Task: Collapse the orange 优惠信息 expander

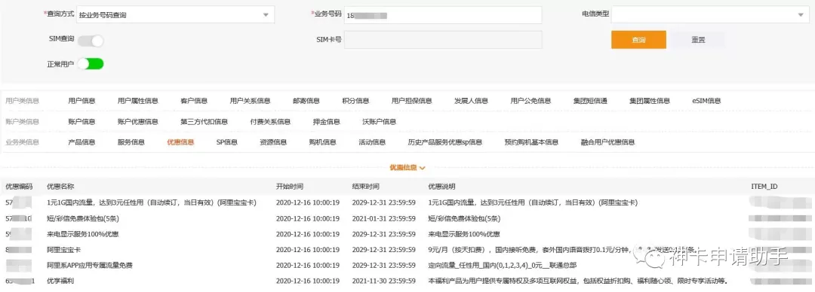Action: tap(407, 168)
